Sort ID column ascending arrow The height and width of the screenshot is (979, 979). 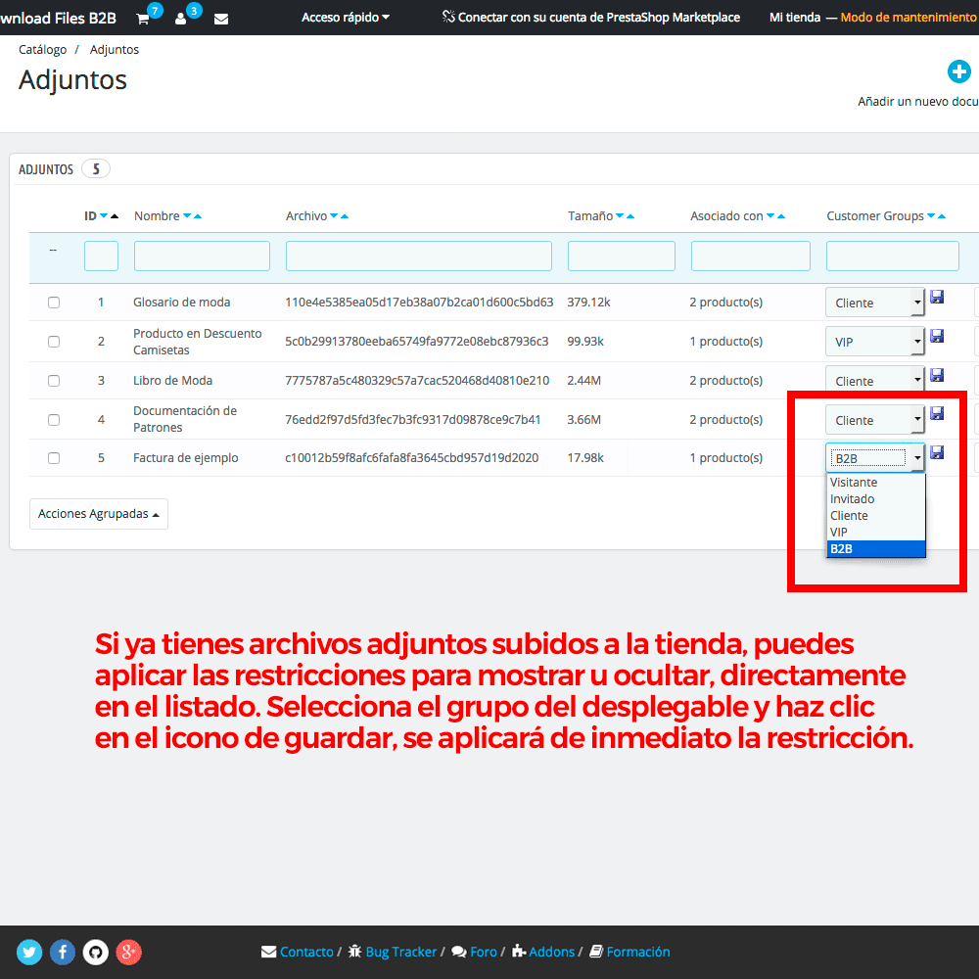(x=115, y=216)
